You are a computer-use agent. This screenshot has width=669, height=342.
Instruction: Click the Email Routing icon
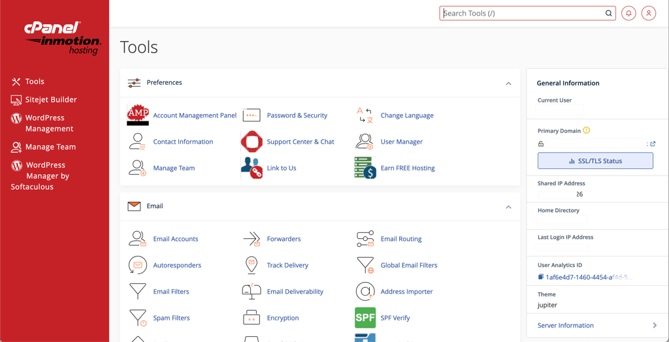pyautogui.click(x=365, y=239)
